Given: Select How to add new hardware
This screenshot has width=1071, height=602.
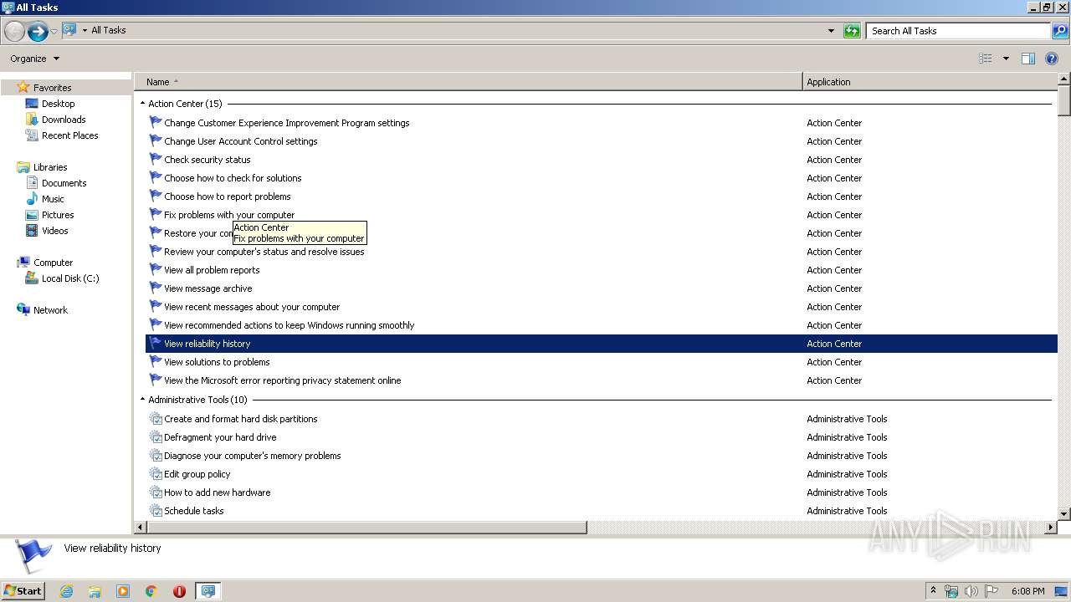Looking at the screenshot, I should [x=217, y=492].
